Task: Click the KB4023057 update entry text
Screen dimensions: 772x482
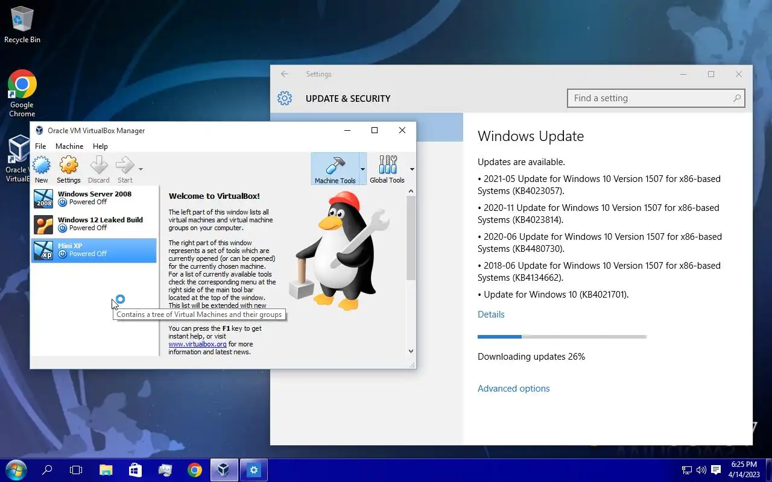Action: pos(599,185)
